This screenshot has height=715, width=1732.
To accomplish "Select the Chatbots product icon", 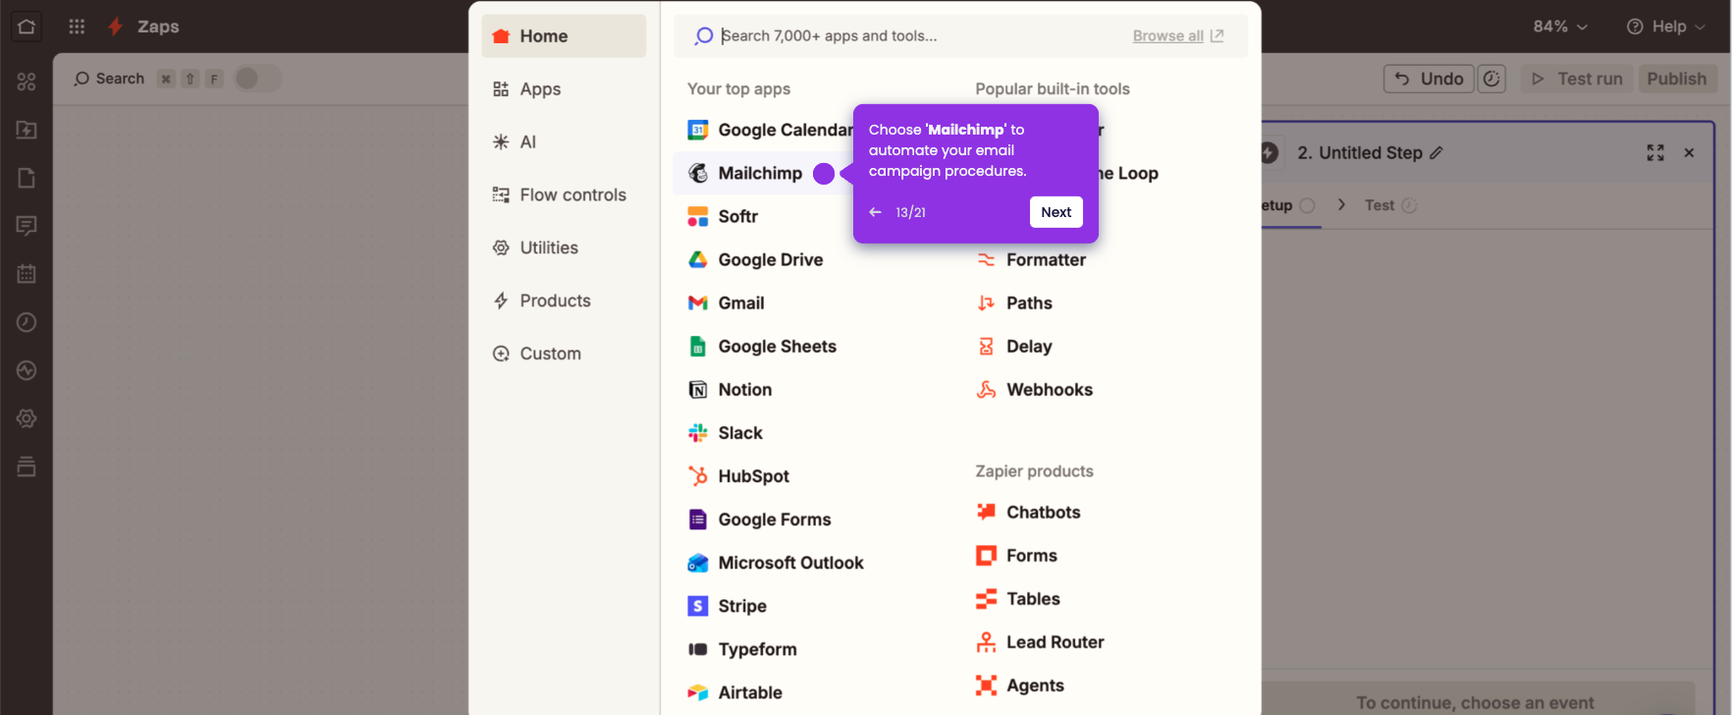I will [986, 512].
